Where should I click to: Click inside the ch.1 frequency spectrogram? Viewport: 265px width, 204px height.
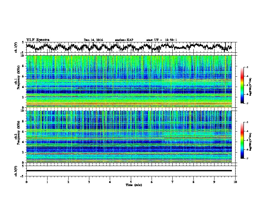pyautogui.click(x=129, y=81)
